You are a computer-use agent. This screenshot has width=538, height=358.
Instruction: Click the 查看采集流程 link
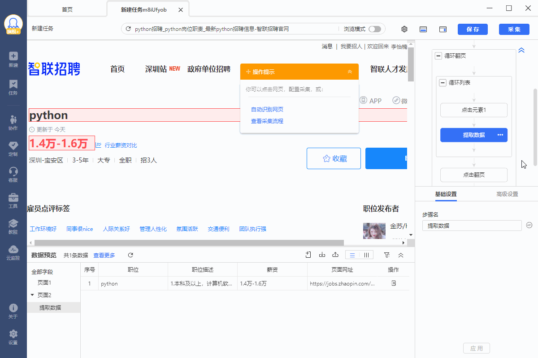pyautogui.click(x=267, y=121)
